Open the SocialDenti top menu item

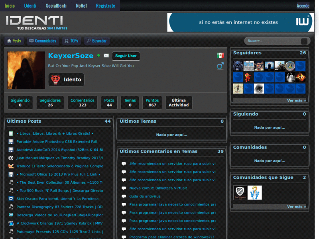[x=56, y=6]
